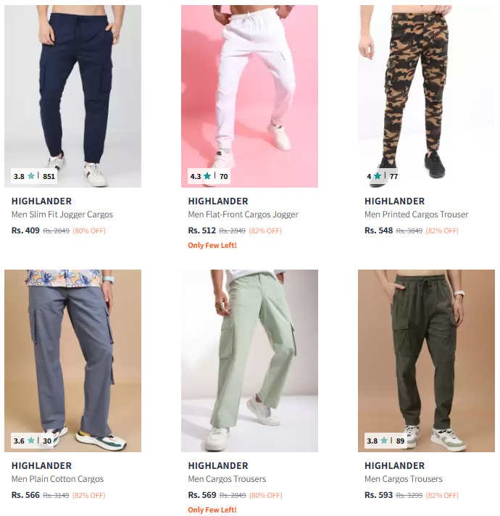Click HIGHLANDER above Men Plain Cotton Cargos
This screenshot has height=516, width=500.
41,466
